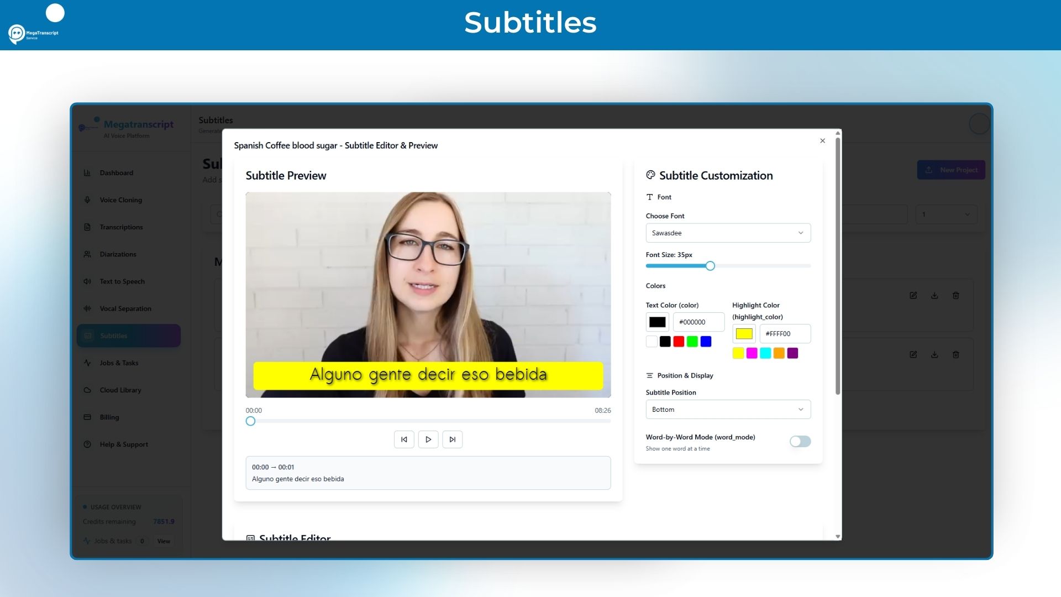Go to the Dashboard section
Viewport: 1061px width, 597px height.
point(117,172)
